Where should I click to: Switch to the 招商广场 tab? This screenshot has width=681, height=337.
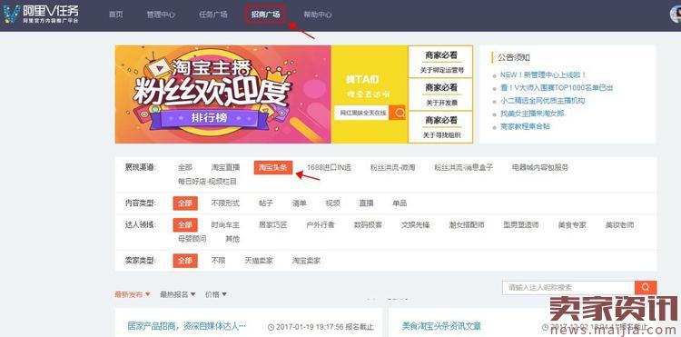(265, 15)
